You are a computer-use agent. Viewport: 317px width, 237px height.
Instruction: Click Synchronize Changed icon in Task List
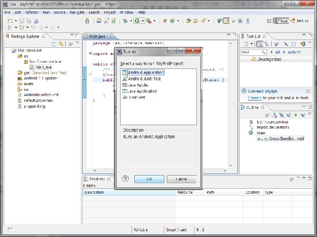[x=302, y=44]
